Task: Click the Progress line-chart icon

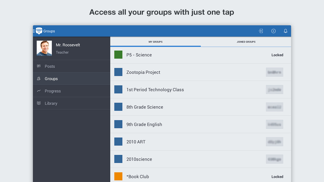Action: click(38, 91)
